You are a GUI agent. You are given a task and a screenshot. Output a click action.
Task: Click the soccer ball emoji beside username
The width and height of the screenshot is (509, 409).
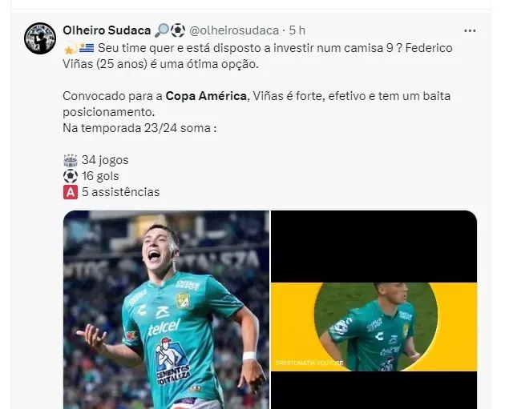pyautogui.click(x=178, y=30)
